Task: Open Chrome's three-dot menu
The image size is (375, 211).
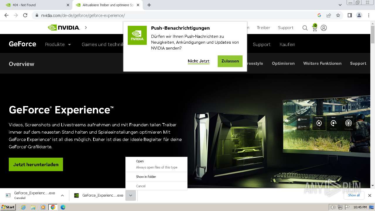Action: [x=369, y=15]
